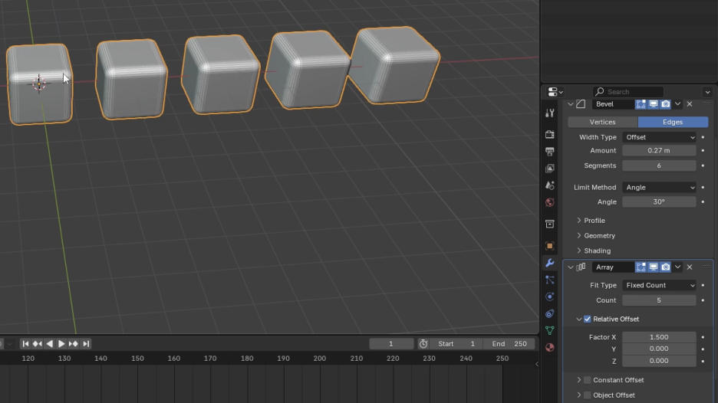Remove the Array modifier
The height and width of the screenshot is (403, 718).
(x=690, y=267)
